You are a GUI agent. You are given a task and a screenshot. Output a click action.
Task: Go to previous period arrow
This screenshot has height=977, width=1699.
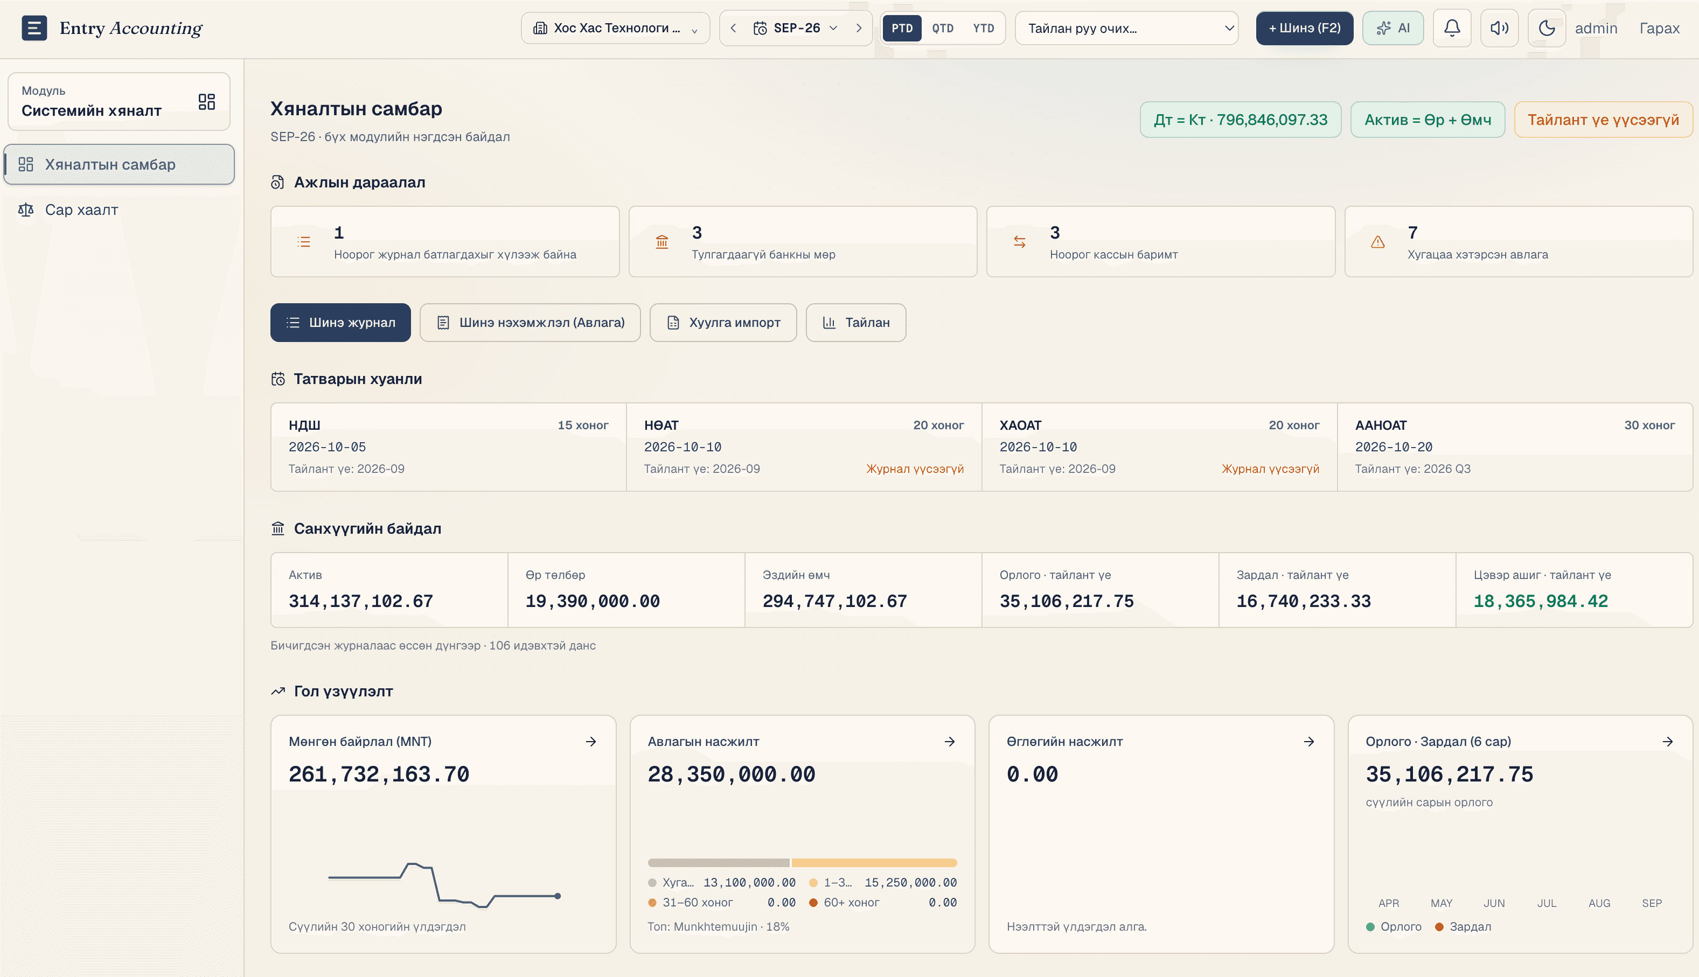tap(734, 28)
